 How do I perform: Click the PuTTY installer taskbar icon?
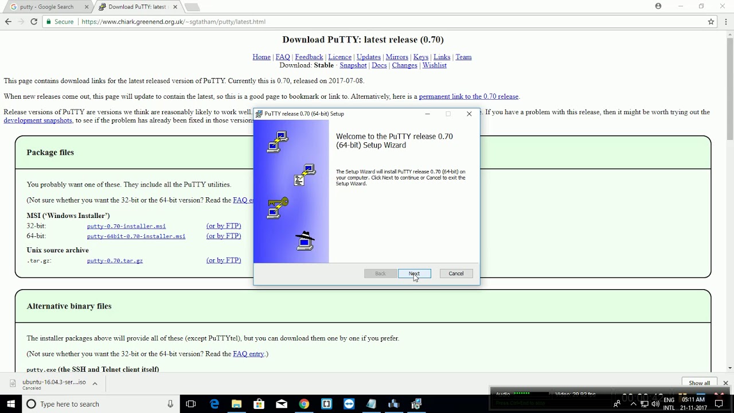point(416,404)
